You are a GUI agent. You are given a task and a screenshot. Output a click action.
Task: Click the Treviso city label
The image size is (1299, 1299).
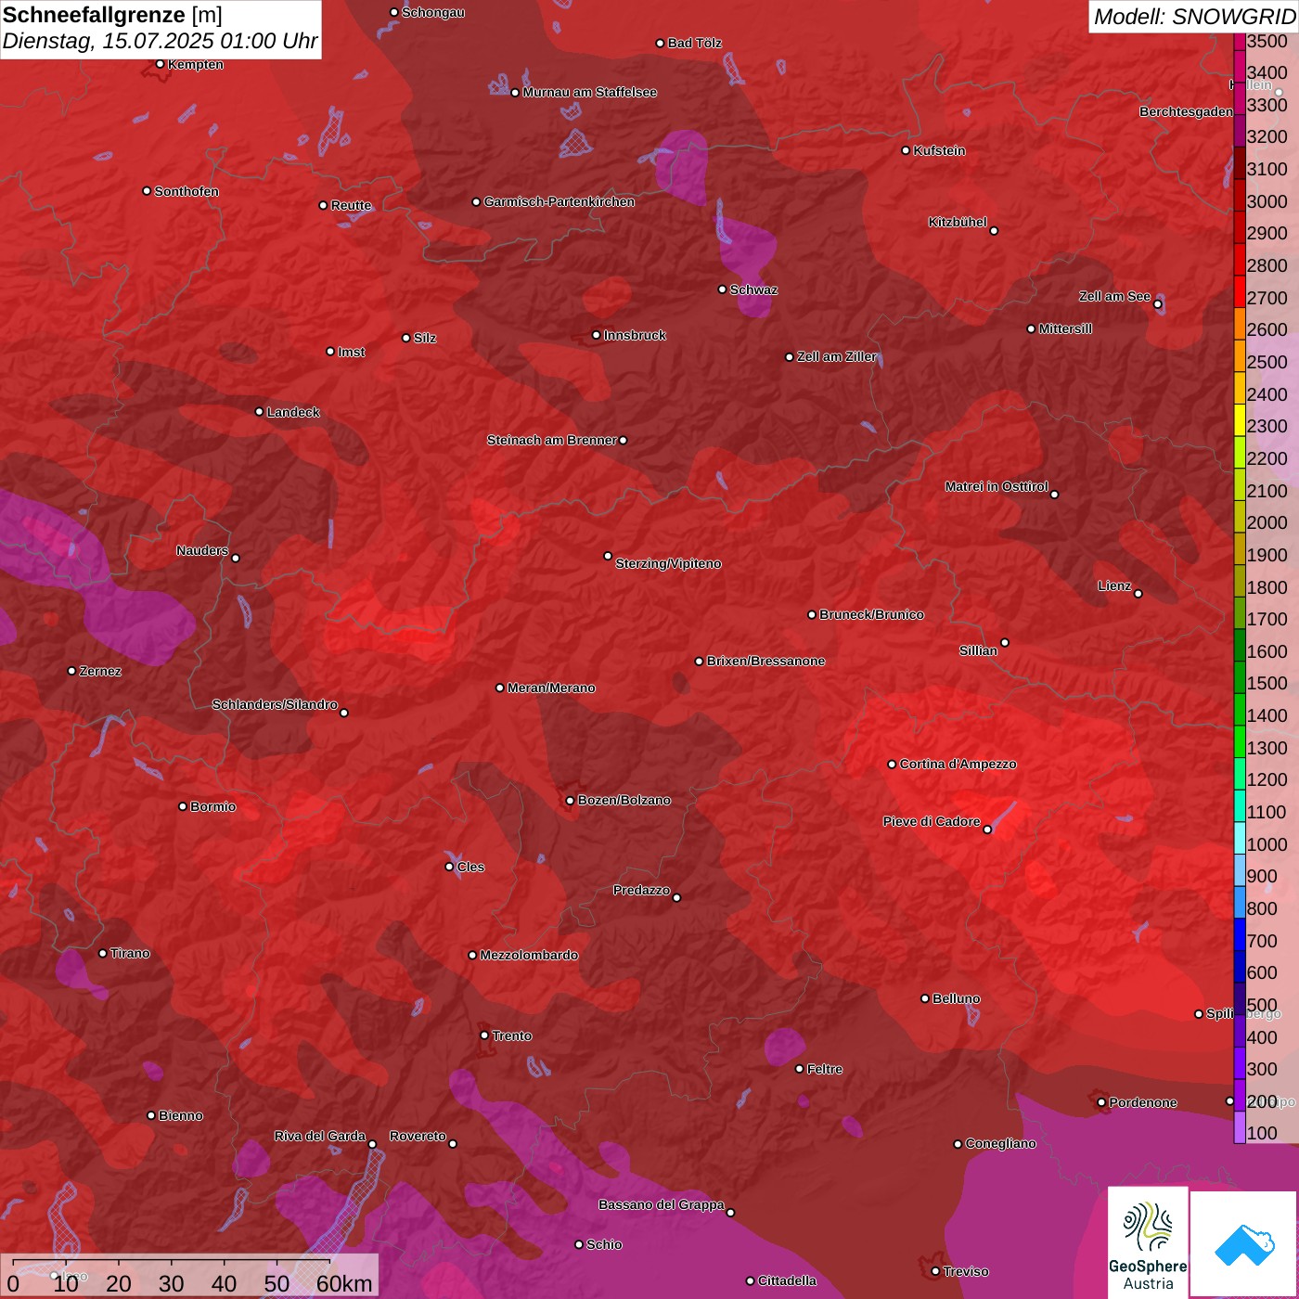tap(966, 1271)
